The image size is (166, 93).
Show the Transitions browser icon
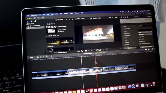(x=155, y=49)
